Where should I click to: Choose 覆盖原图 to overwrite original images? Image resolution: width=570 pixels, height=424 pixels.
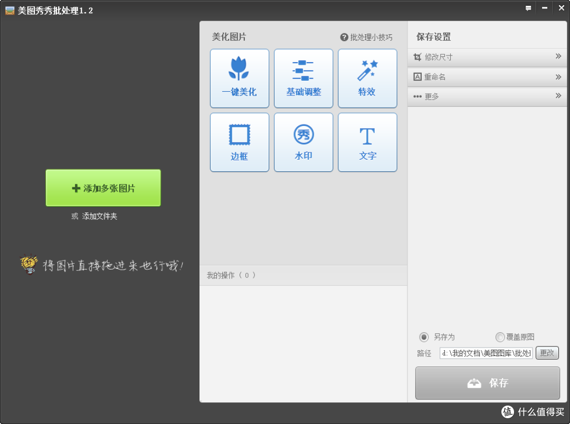[500, 337]
